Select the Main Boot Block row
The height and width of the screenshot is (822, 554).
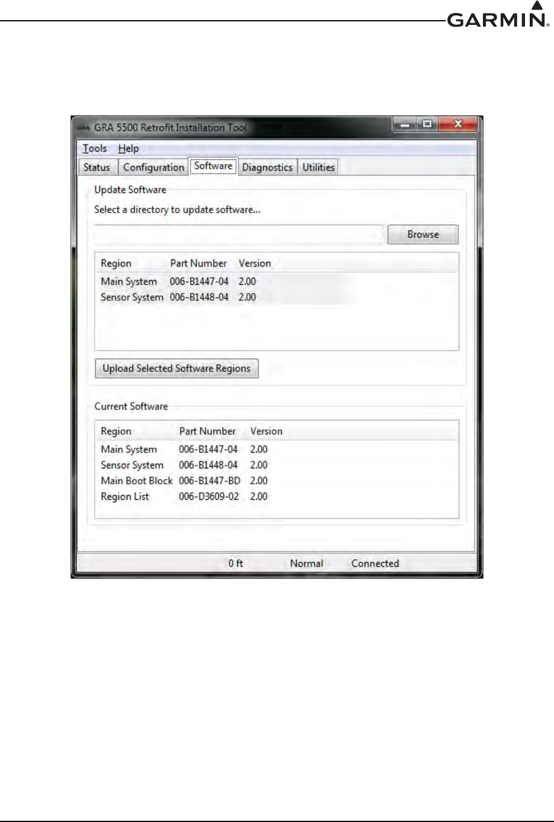[x=276, y=481]
